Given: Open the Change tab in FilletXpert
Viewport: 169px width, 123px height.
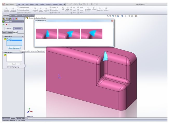Looking at the screenshot, I should pos(10,32).
